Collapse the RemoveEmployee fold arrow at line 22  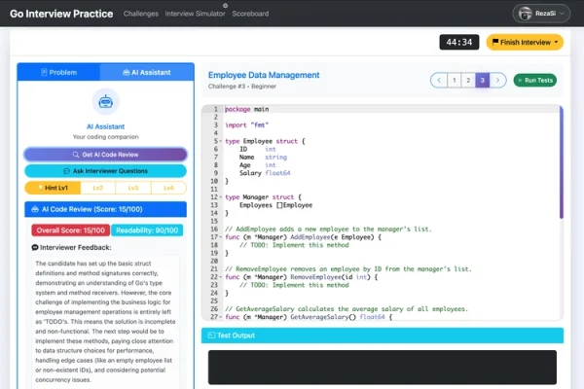221,277
